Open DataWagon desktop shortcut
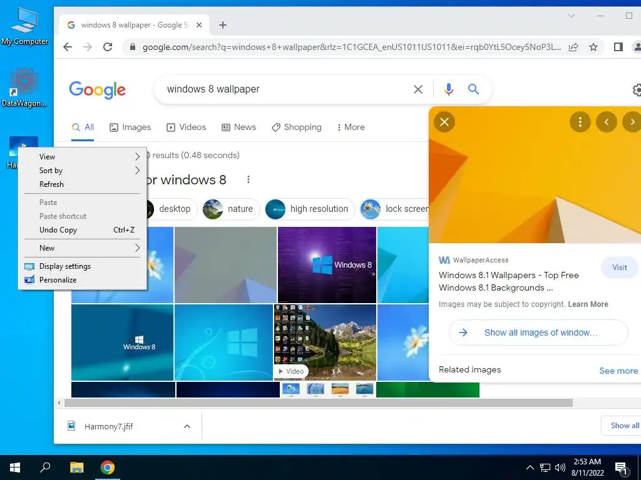The width and height of the screenshot is (641, 480). 24,87
